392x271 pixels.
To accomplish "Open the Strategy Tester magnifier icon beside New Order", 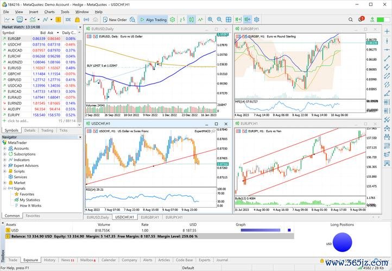I will (132, 20).
